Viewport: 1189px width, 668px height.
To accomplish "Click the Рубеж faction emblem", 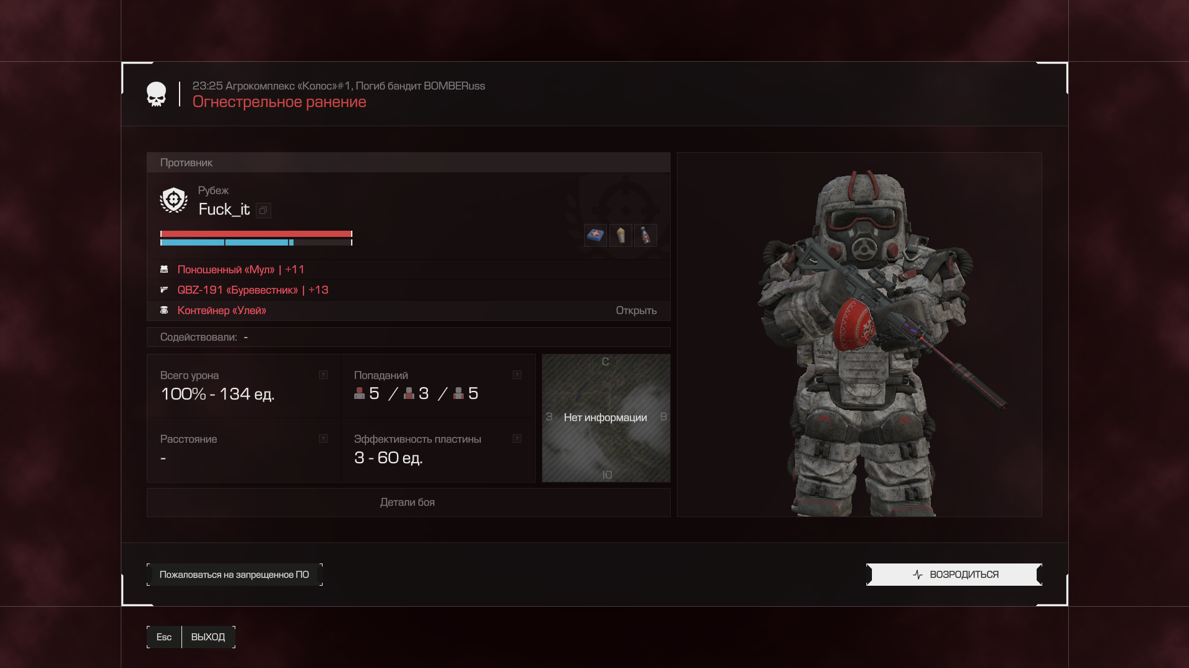I will 173,200.
